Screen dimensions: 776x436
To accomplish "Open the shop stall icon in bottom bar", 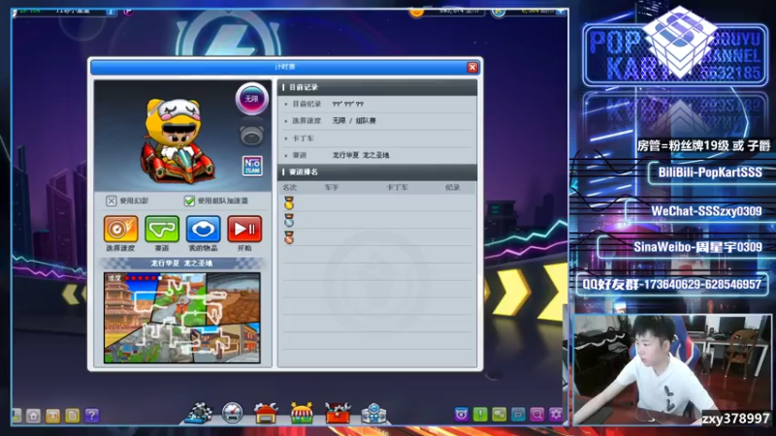I will pyautogui.click(x=302, y=414).
